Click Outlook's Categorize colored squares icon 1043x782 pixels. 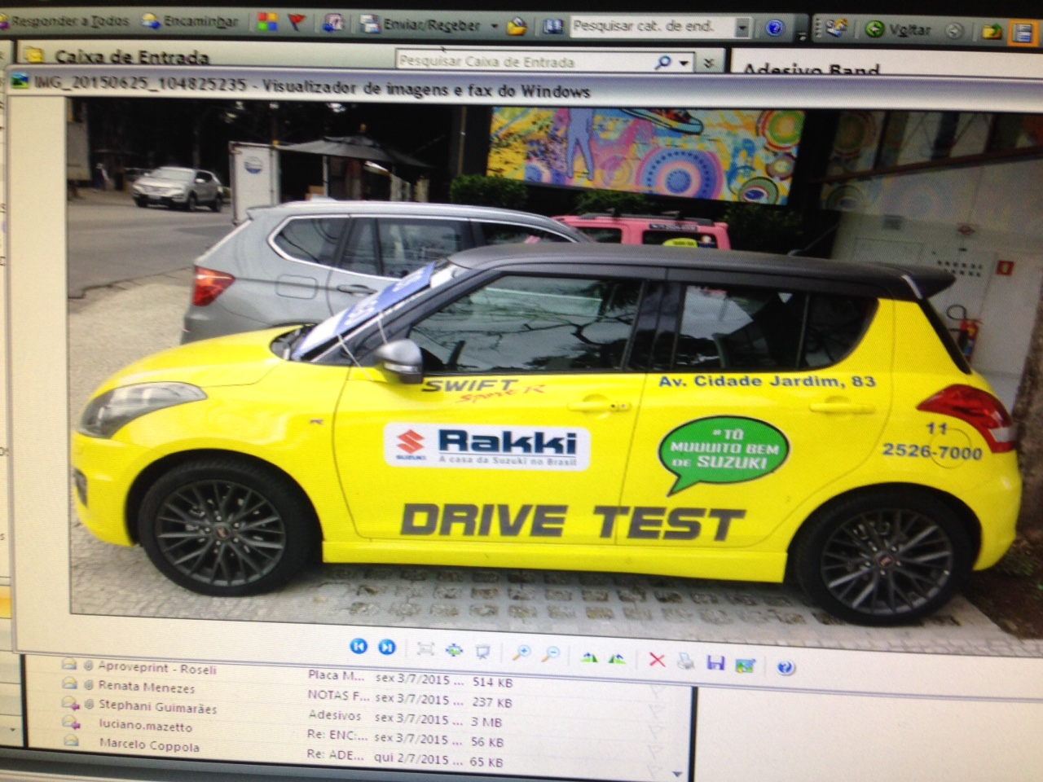pyautogui.click(x=267, y=22)
